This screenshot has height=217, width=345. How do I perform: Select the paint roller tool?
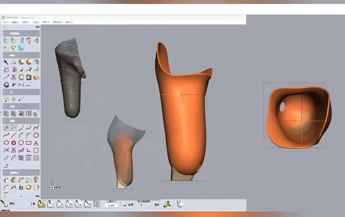(6, 99)
